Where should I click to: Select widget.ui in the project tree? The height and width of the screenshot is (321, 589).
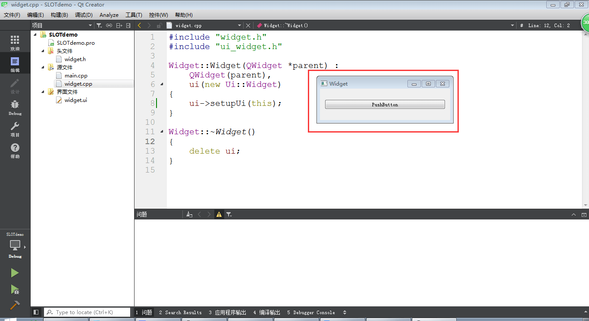pyautogui.click(x=76, y=100)
